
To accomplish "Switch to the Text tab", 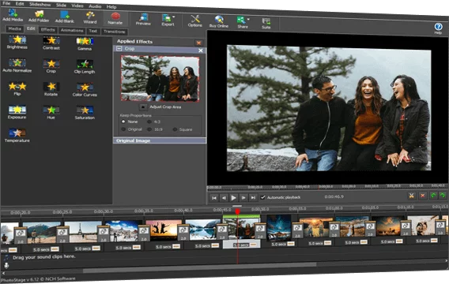I will [92, 31].
